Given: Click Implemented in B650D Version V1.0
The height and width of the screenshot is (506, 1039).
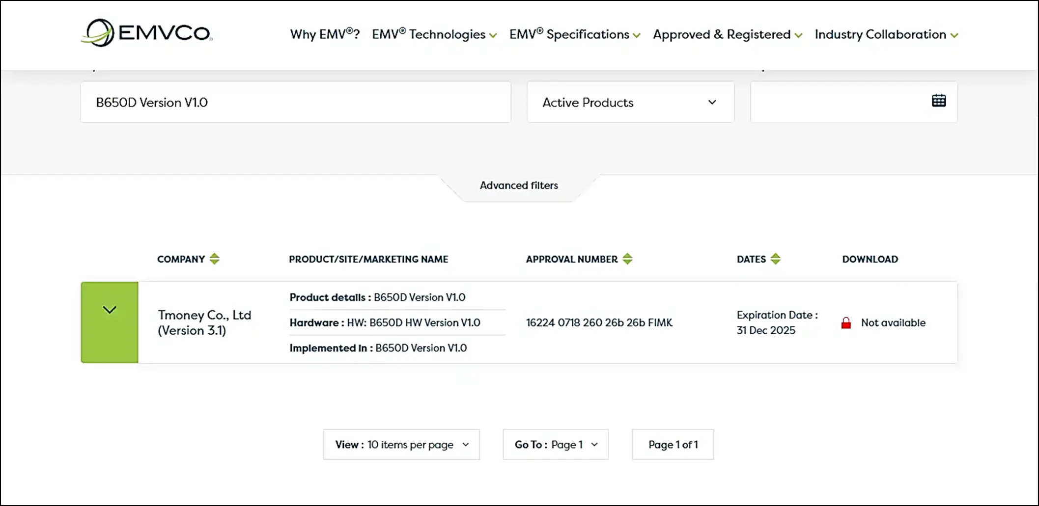Looking at the screenshot, I should pos(378,348).
